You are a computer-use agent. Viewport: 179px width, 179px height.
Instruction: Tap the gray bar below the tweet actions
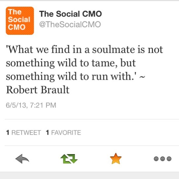89,175
